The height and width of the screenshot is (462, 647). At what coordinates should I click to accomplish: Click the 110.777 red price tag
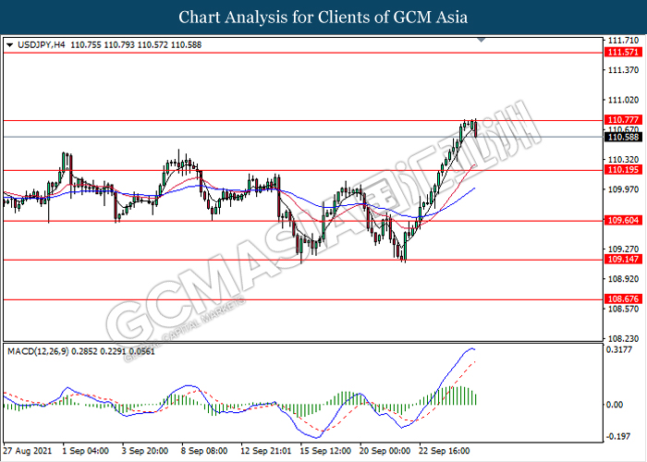[620, 120]
